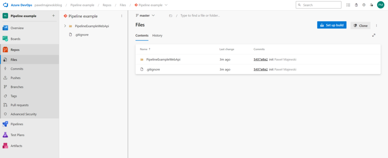Viewport: 388px width, 158px height.
Task: Toggle full screen expand icon
Action: 374,35
